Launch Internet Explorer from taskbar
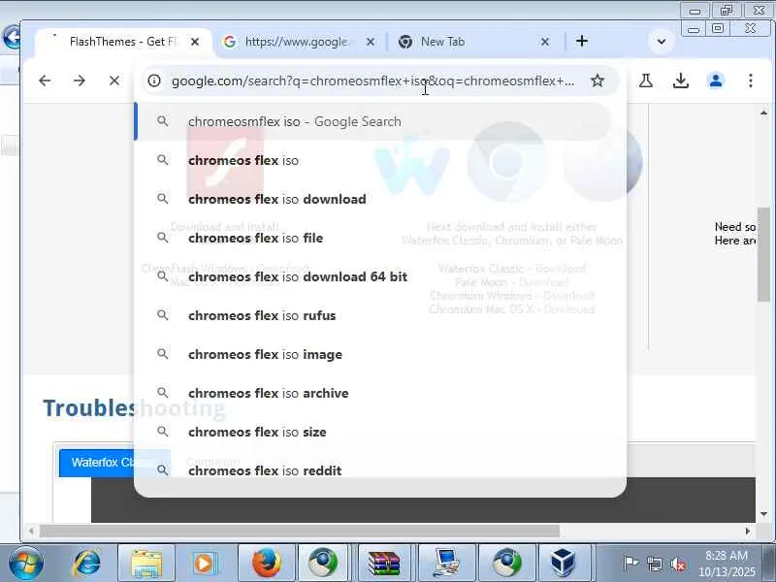This screenshot has width=776, height=582. pyautogui.click(x=86, y=564)
